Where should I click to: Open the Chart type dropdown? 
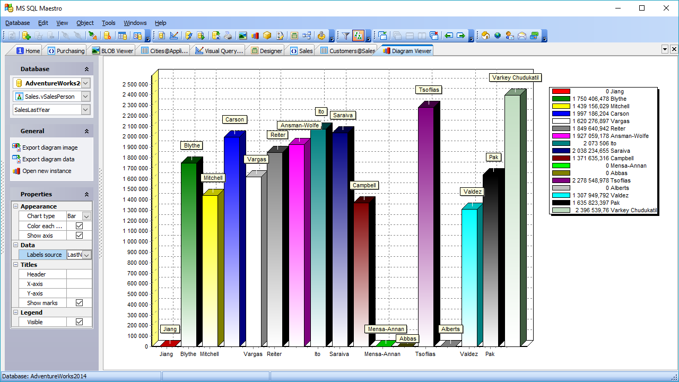click(x=86, y=216)
